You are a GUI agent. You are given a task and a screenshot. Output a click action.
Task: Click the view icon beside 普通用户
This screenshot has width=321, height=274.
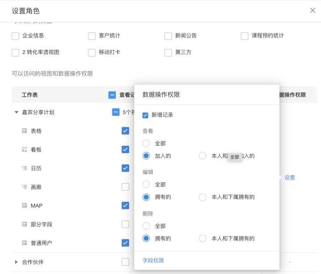point(25,243)
